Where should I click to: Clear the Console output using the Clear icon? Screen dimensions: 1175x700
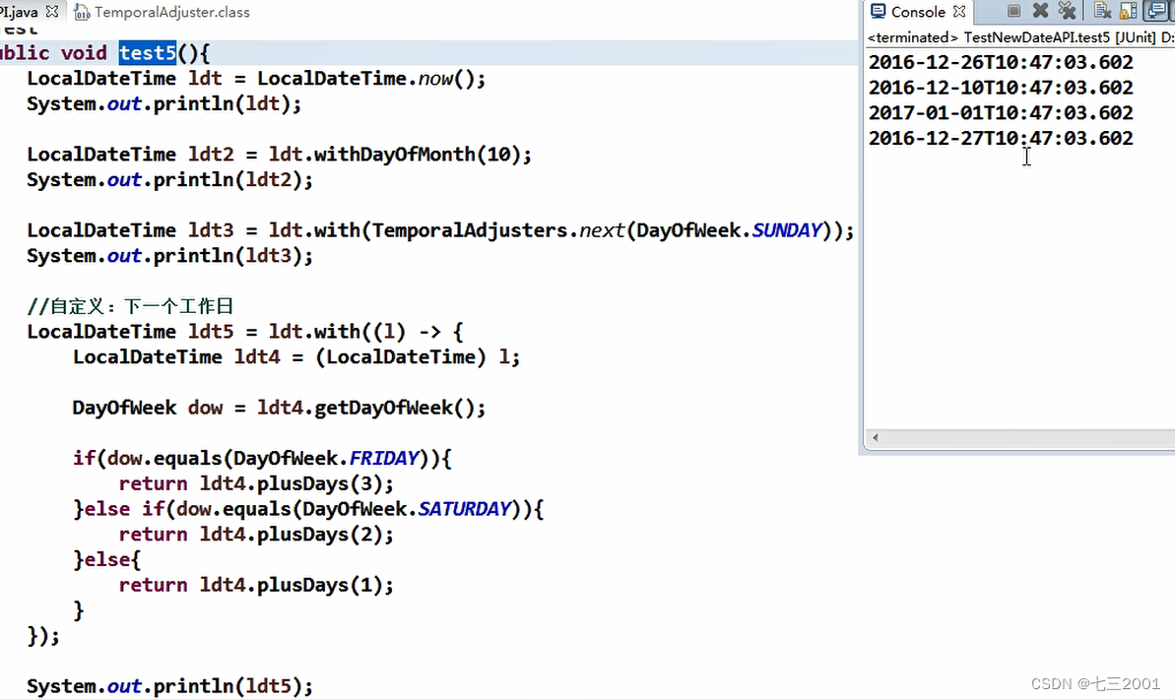(x=1103, y=10)
